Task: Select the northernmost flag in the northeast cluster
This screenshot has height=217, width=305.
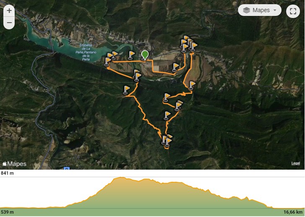Action: tap(186, 38)
